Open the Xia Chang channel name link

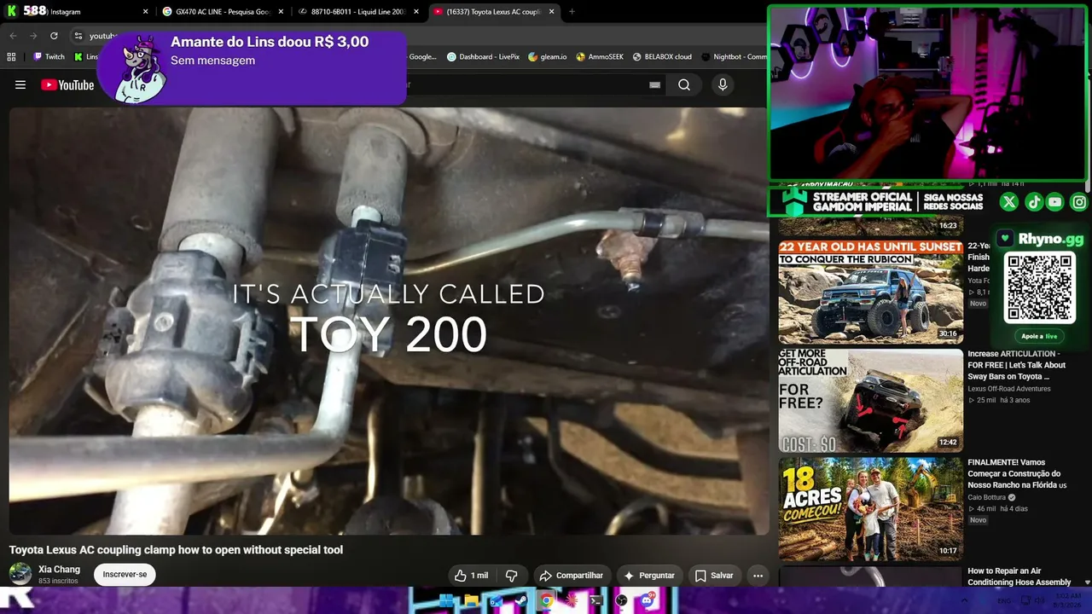(x=59, y=570)
